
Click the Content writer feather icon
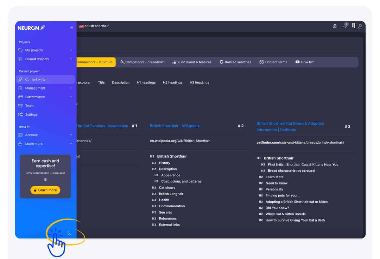click(20, 79)
